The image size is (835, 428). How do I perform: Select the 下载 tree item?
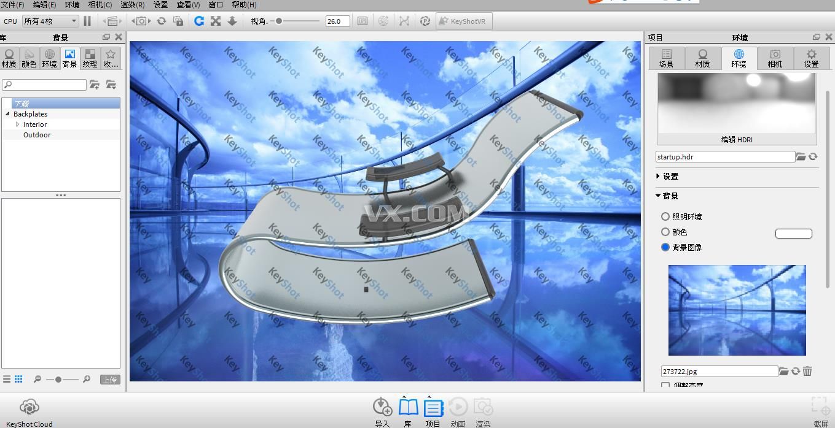click(x=61, y=104)
